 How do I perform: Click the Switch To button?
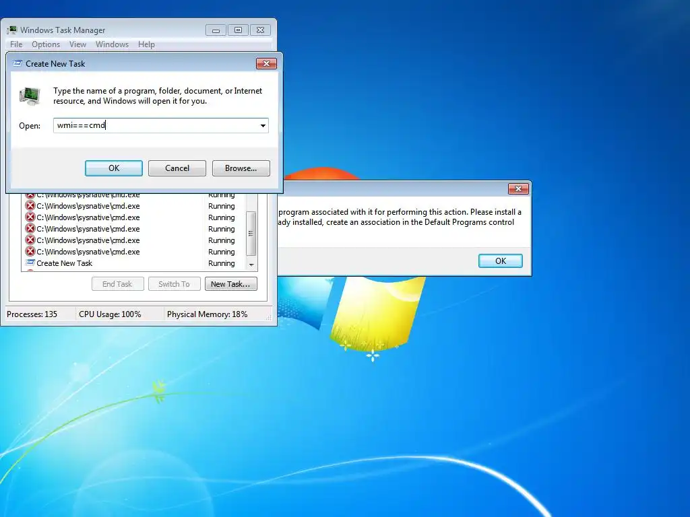point(175,284)
